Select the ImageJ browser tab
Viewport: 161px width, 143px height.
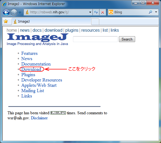(51, 22)
